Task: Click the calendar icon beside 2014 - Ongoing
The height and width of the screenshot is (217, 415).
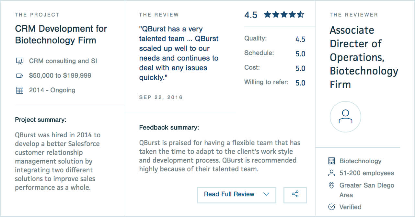Action: (20, 90)
